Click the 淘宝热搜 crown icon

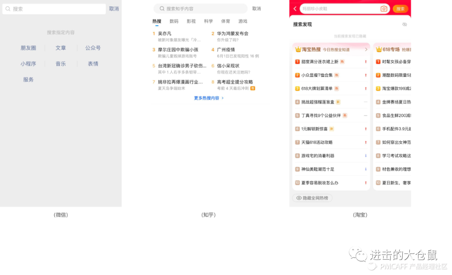298,49
